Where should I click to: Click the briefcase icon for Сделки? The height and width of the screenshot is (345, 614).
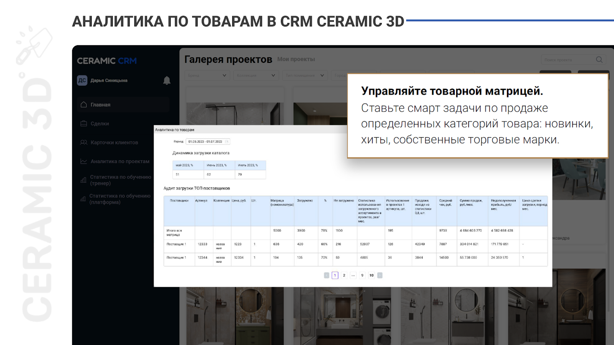click(x=84, y=123)
